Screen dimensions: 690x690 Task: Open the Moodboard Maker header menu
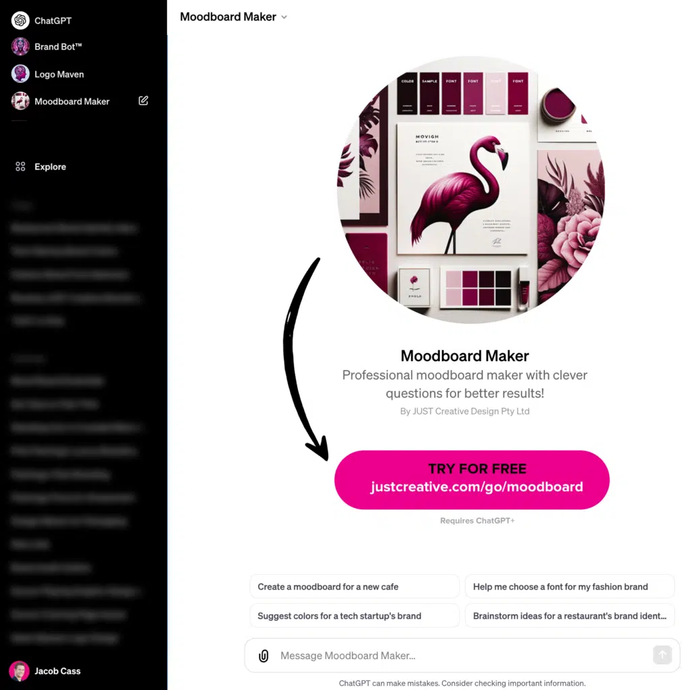tap(234, 17)
